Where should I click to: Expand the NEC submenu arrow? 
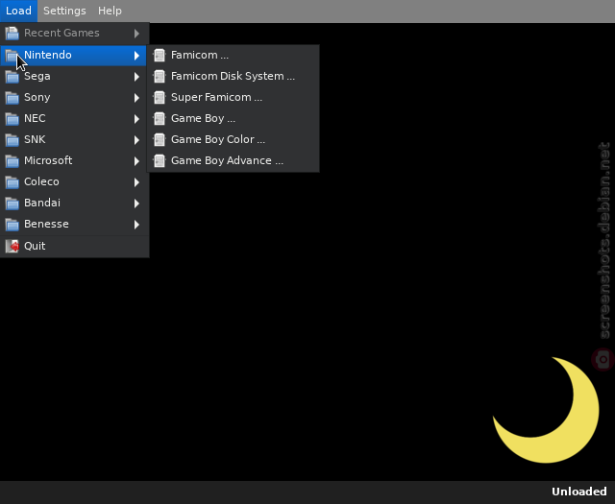click(x=136, y=119)
